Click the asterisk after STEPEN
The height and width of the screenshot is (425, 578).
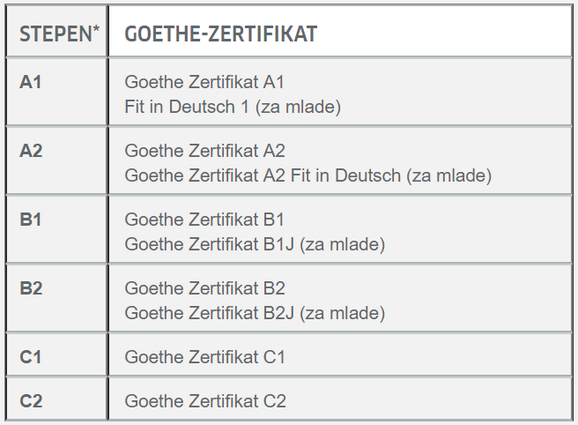point(96,29)
